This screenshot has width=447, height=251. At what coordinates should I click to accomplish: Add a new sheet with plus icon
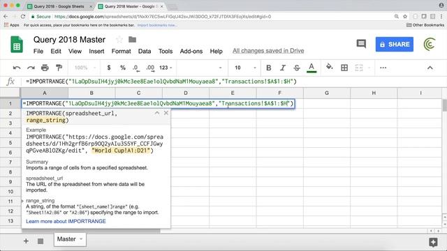26,241
